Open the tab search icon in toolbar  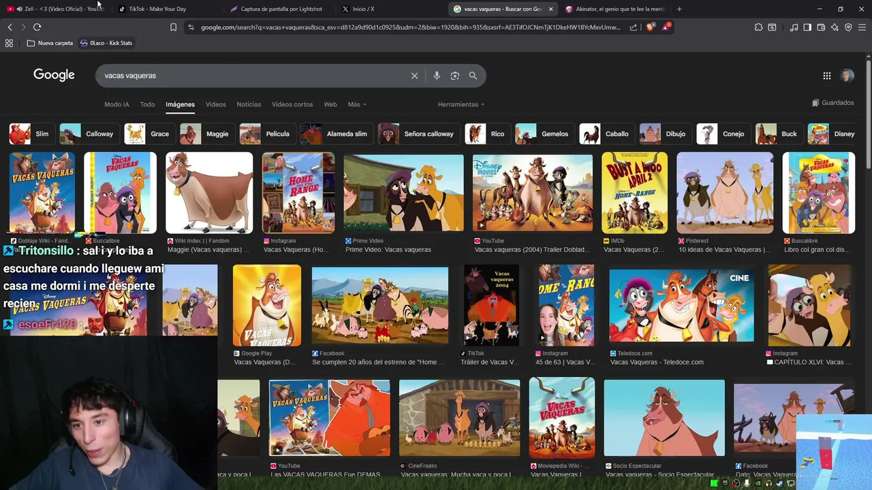(772, 27)
